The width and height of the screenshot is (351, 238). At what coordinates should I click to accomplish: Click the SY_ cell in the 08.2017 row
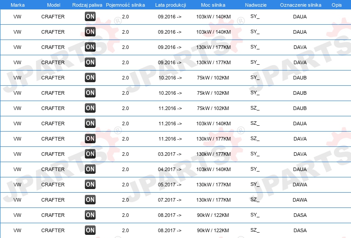255,215
